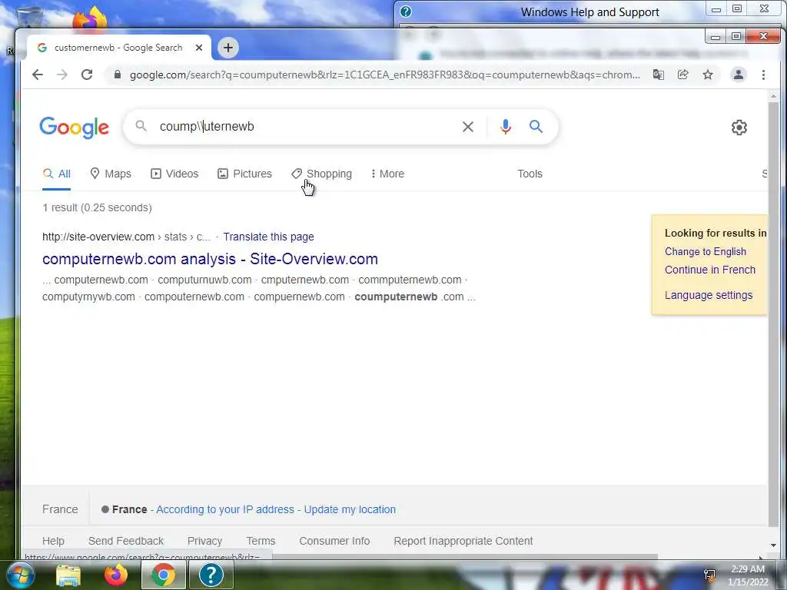Open computernewb.com analysis result link

click(210, 259)
